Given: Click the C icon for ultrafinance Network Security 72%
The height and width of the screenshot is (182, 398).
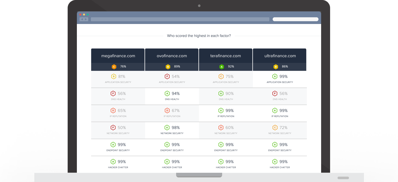Looking at the screenshot, I should 275,128.
